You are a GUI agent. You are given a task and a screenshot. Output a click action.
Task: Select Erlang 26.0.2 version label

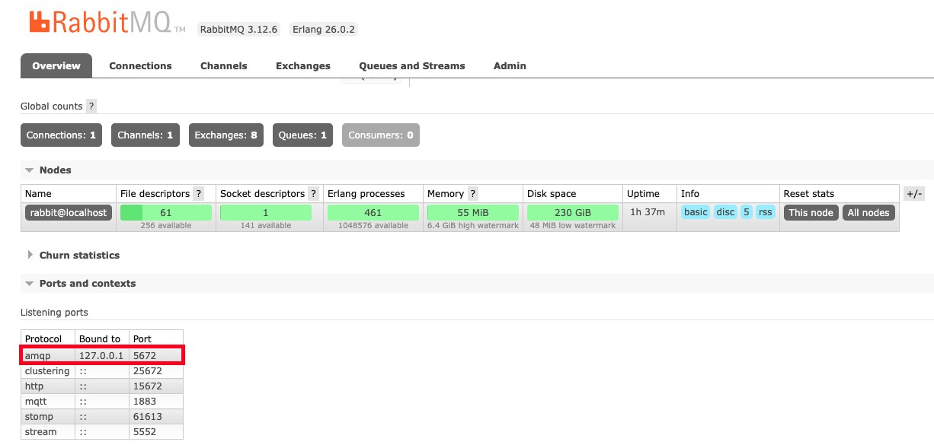[324, 30]
